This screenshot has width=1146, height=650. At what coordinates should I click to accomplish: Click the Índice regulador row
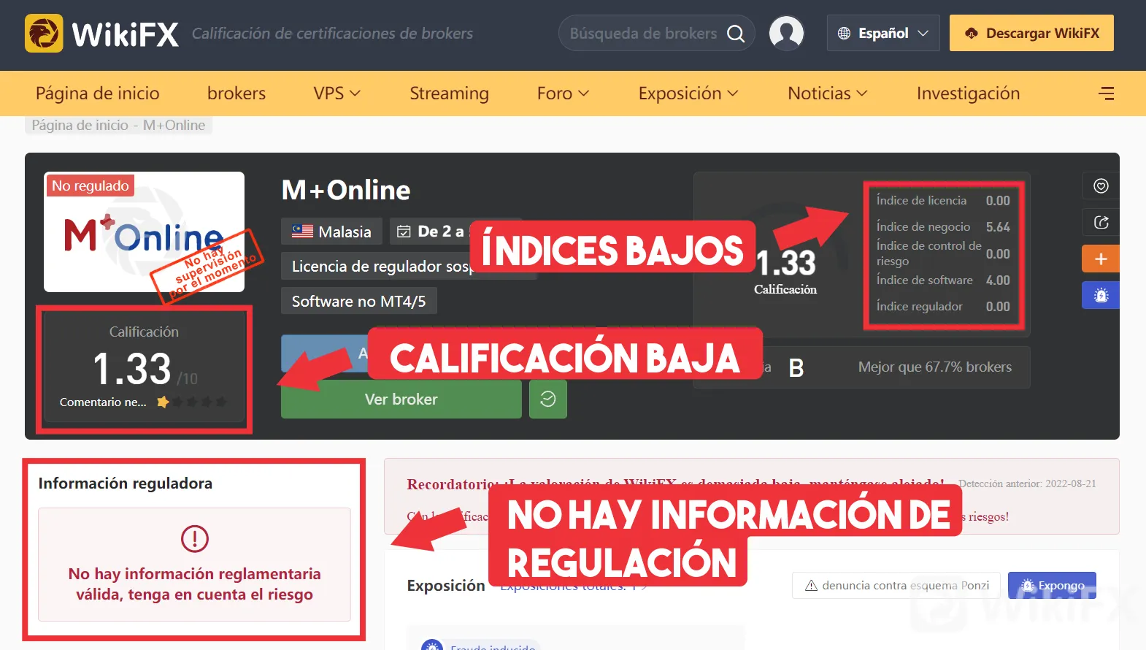(x=943, y=306)
